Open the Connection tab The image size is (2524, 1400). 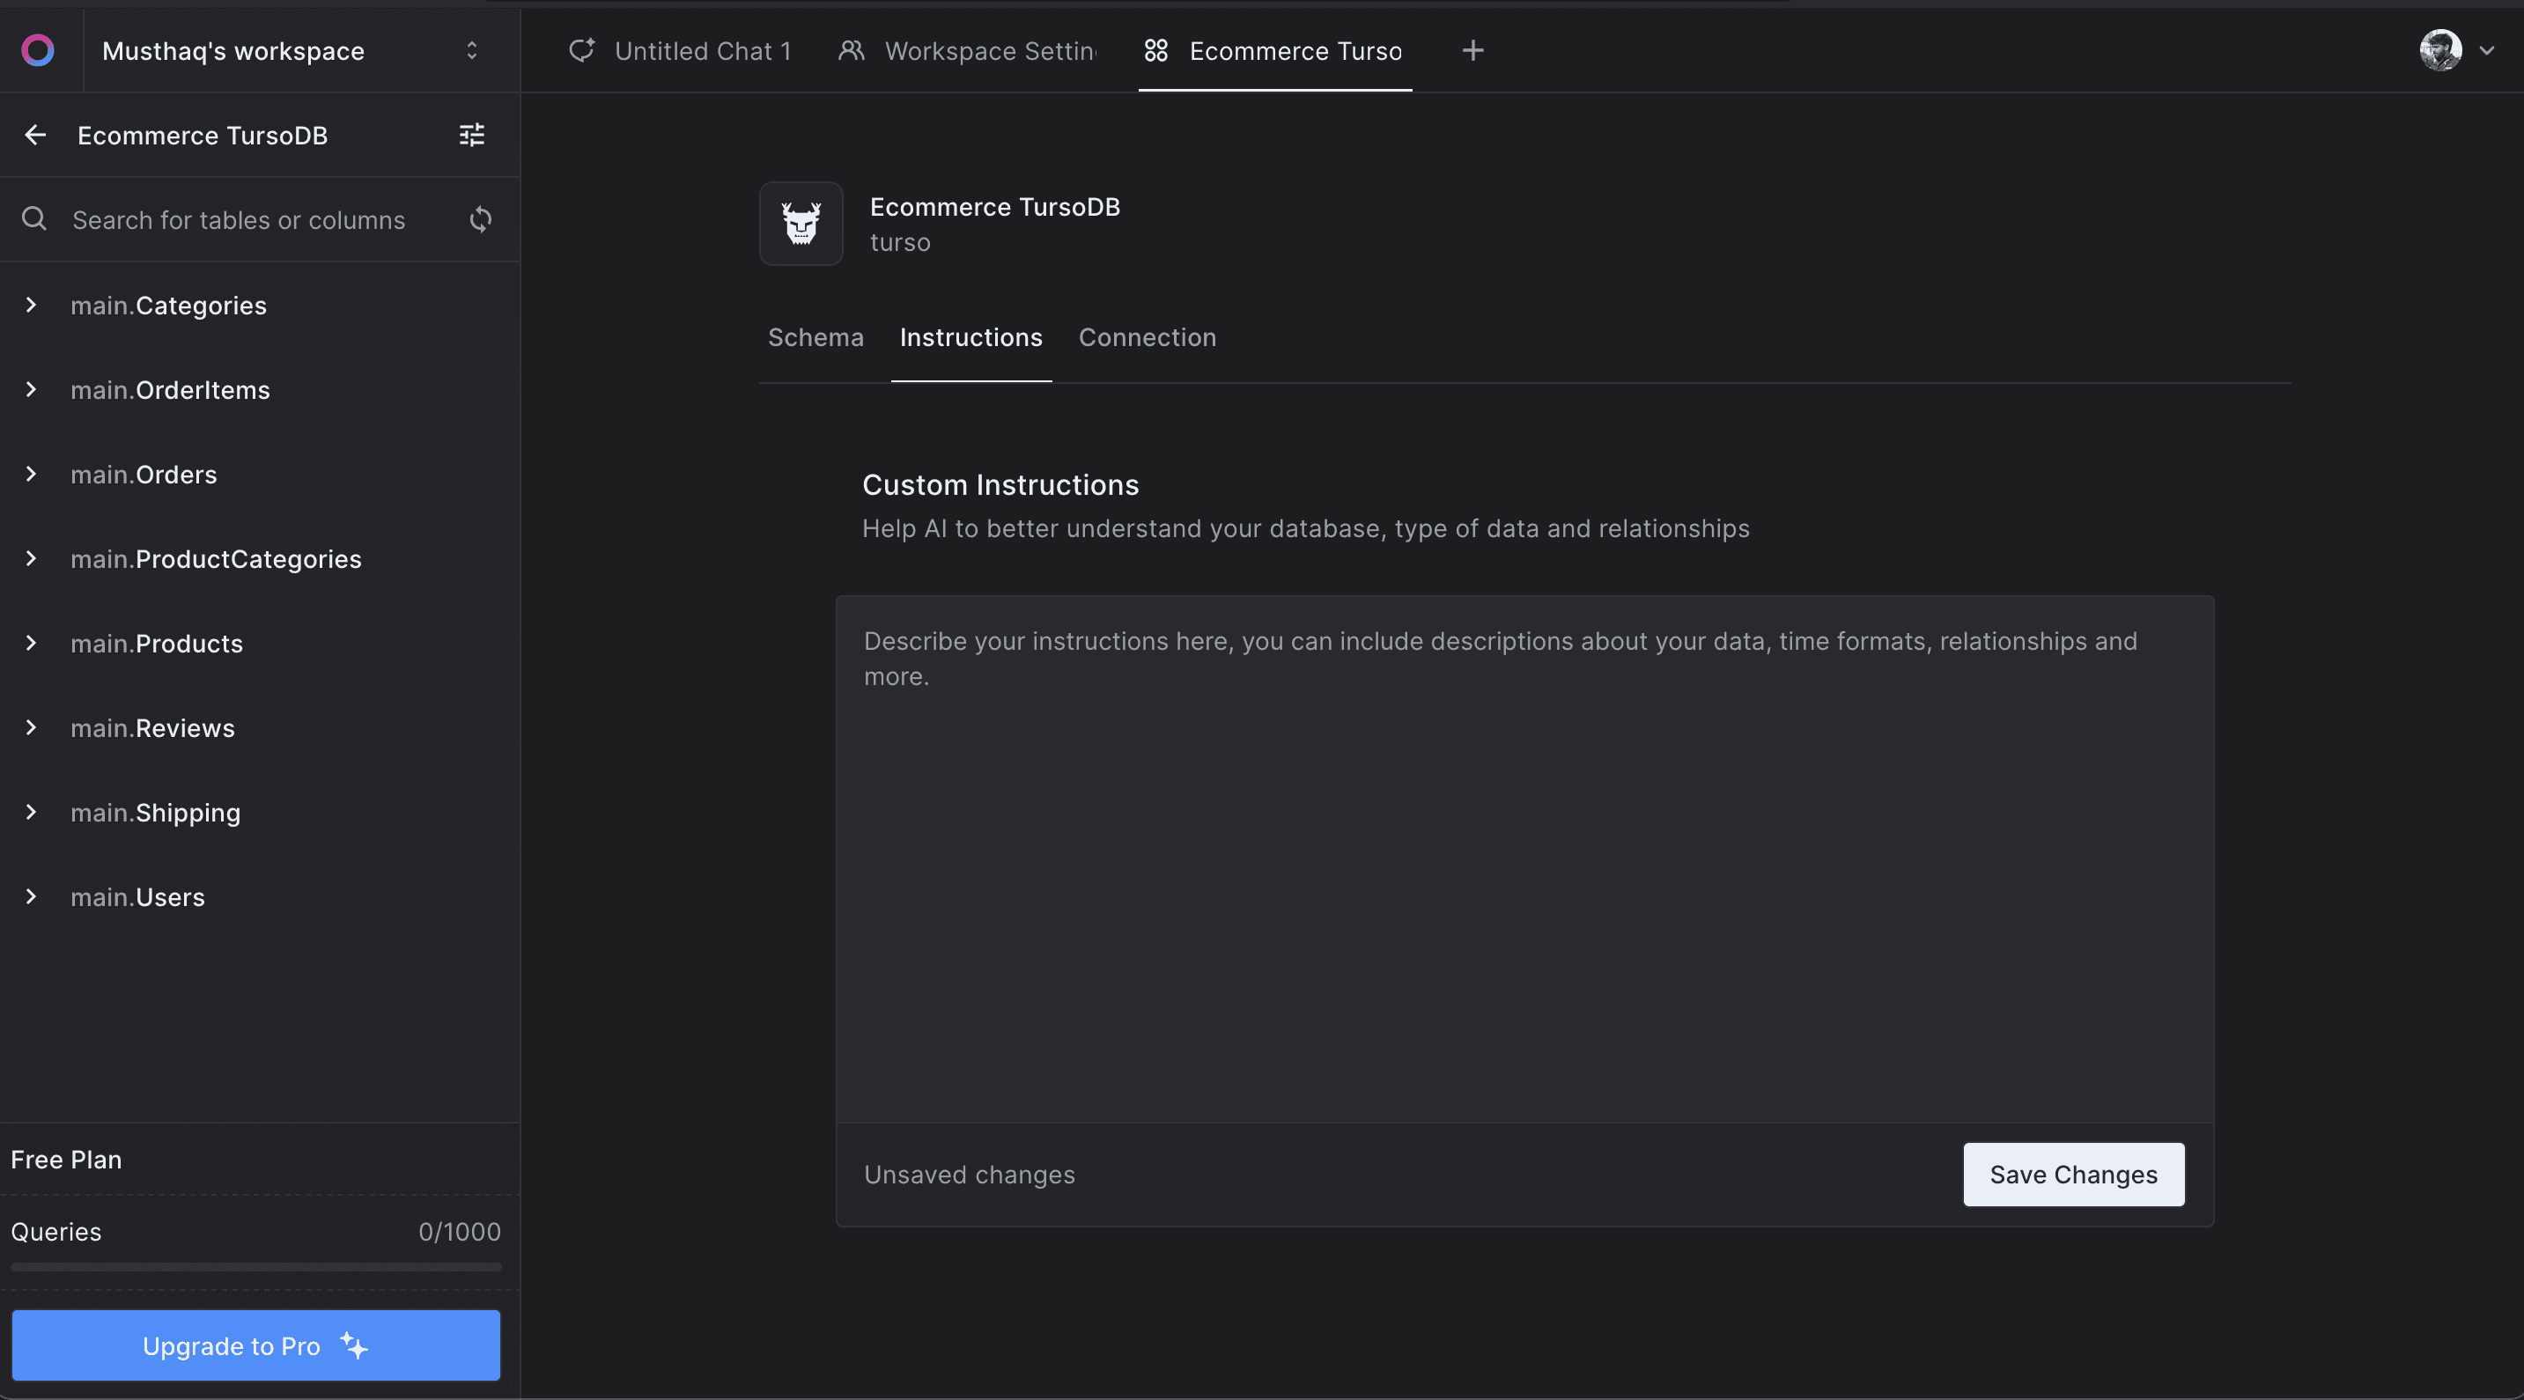coord(1148,338)
